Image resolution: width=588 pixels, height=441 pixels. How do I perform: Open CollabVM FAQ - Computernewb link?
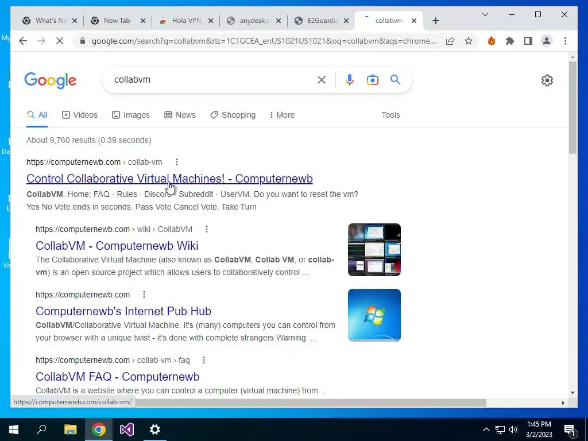(x=117, y=377)
